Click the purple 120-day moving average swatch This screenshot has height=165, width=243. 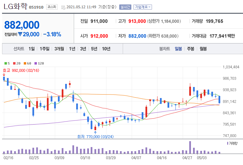coord(36,63)
